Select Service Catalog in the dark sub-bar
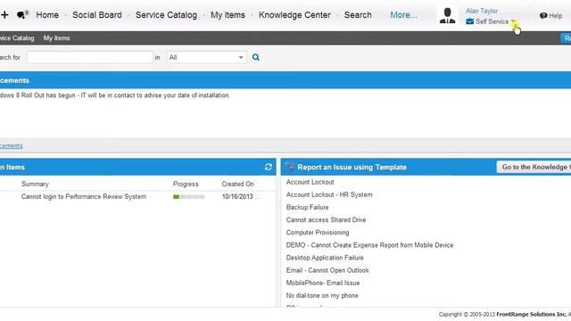The image size is (571, 321). coord(17,37)
